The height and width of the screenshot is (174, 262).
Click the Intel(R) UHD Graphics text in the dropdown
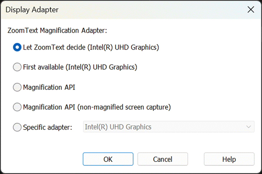point(118,127)
